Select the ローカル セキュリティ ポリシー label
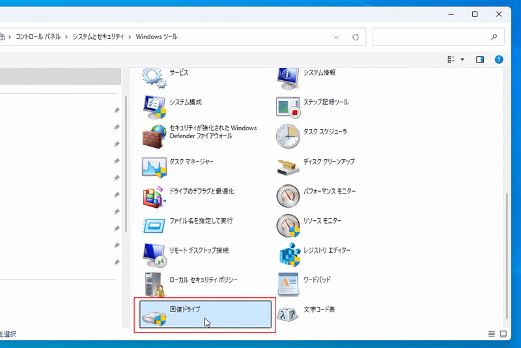This screenshot has height=348, width=521. (x=203, y=280)
